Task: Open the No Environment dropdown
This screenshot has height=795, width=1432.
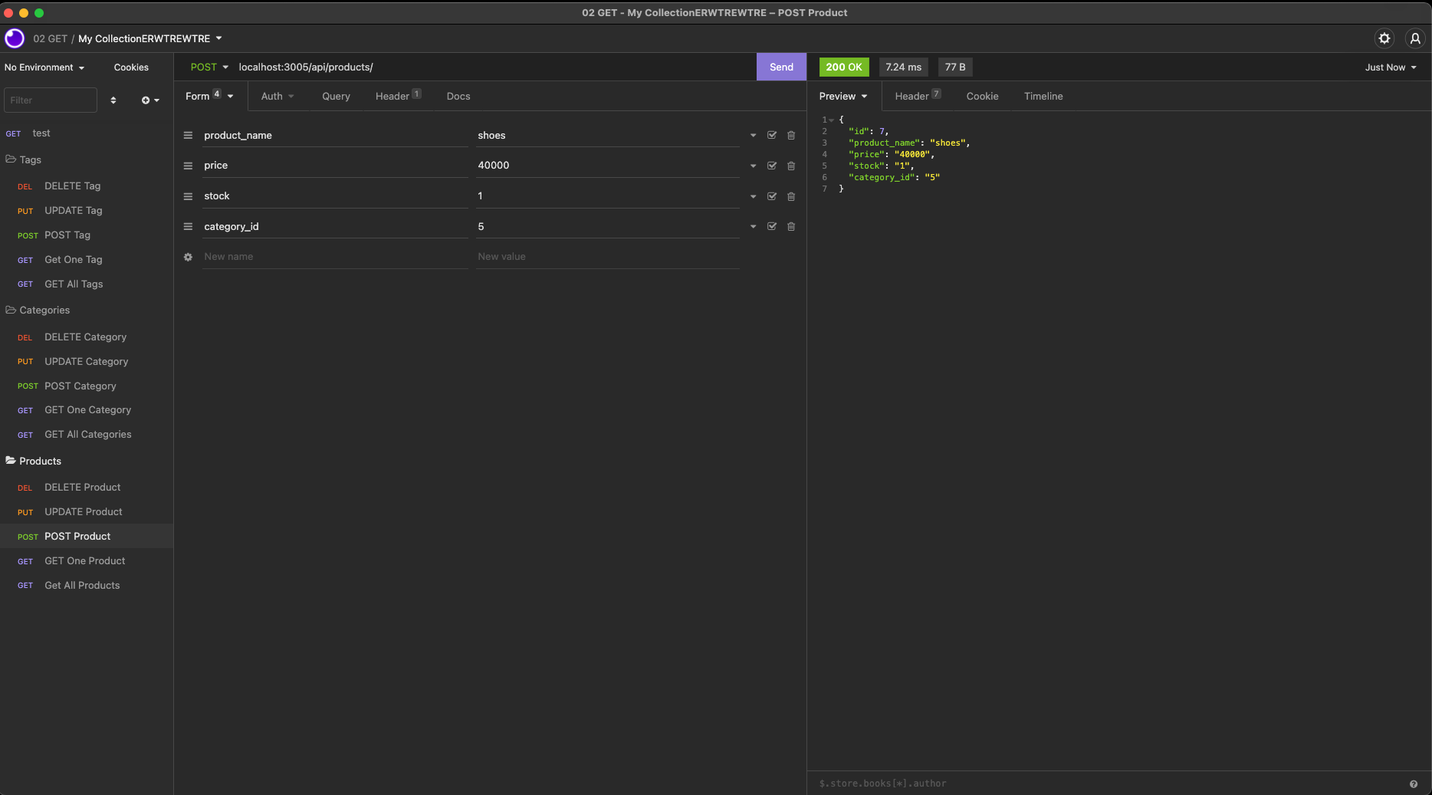Action: click(44, 67)
